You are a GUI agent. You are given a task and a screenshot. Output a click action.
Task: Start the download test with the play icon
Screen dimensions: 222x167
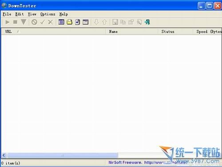coord(8,22)
